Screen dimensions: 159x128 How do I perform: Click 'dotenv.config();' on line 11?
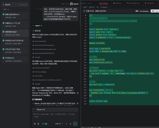[x=97, y=43]
